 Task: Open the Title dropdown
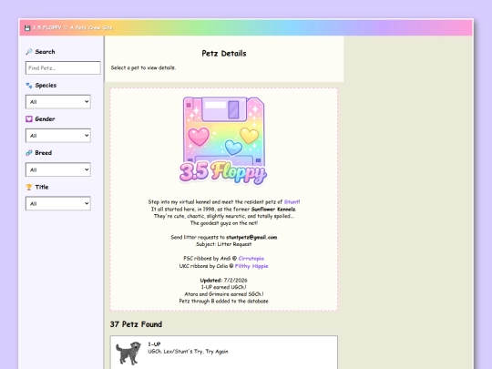click(58, 203)
